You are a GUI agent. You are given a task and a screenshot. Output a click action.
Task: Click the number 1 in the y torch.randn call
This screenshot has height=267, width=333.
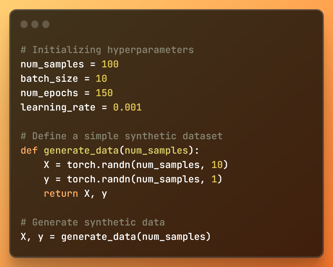tap(214, 179)
